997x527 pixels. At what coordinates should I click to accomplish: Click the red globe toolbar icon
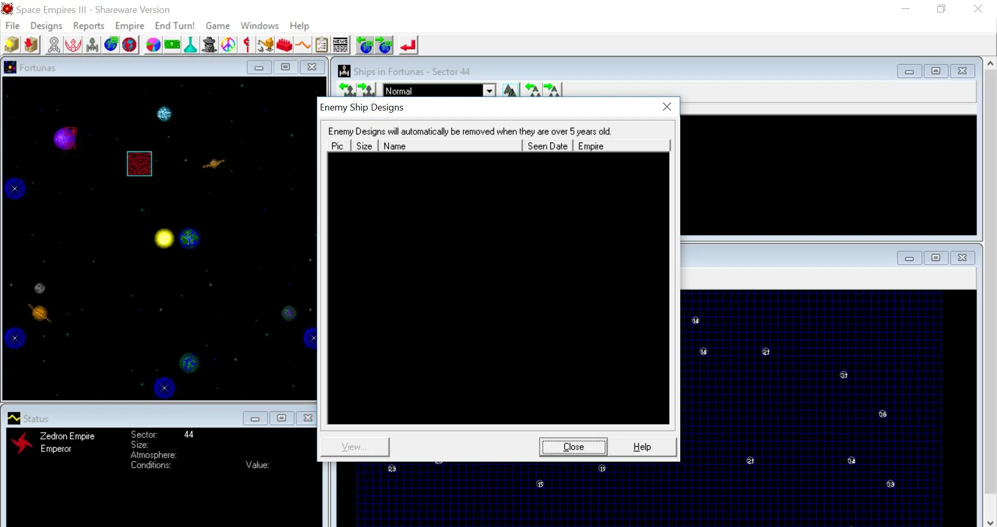coord(130,45)
